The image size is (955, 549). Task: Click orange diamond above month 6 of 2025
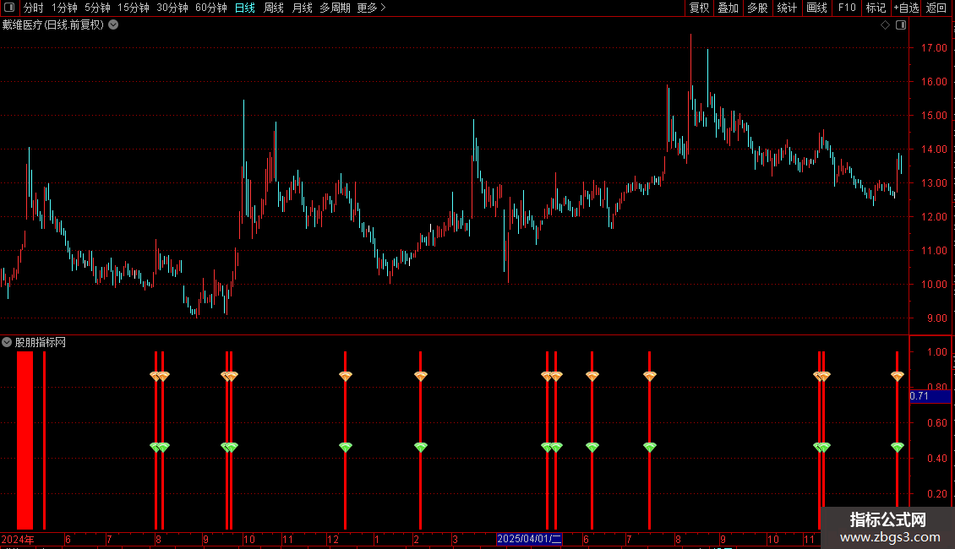[x=592, y=376]
